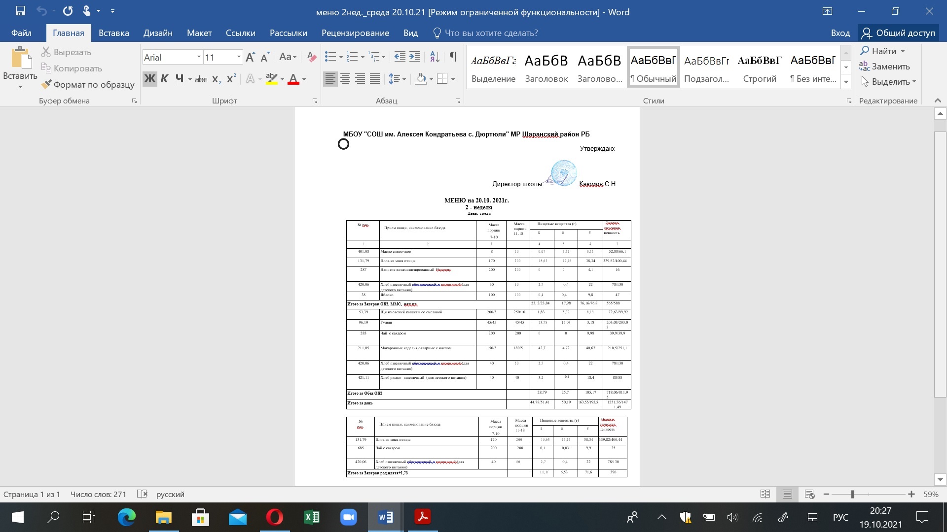Viewport: 947px width, 532px height.
Task: Click the Grow font size icon
Action: (250, 57)
